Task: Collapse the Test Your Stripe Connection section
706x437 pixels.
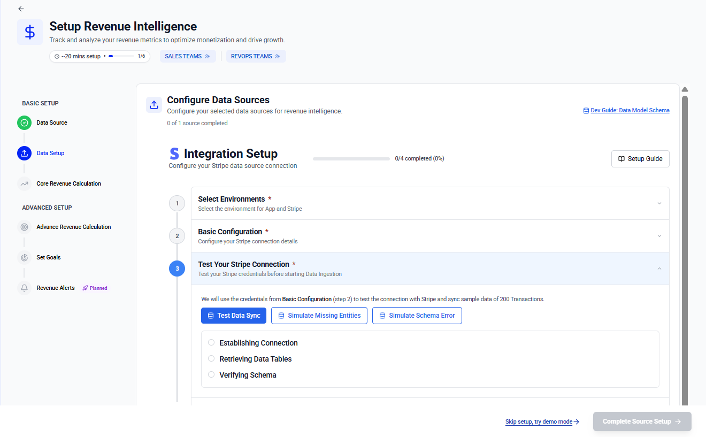Action: tap(659, 269)
